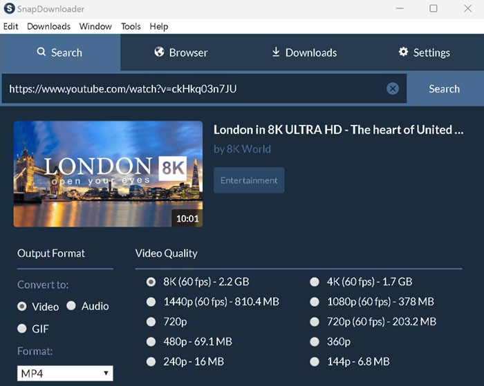The width and height of the screenshot is (484, 386).
Task: Maximize the SnapDownloader window
Action: pos(434,8)
